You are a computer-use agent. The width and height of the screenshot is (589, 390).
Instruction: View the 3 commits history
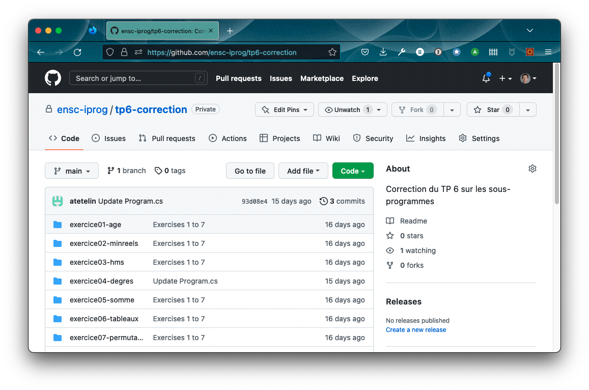click(x=342, y=201)
